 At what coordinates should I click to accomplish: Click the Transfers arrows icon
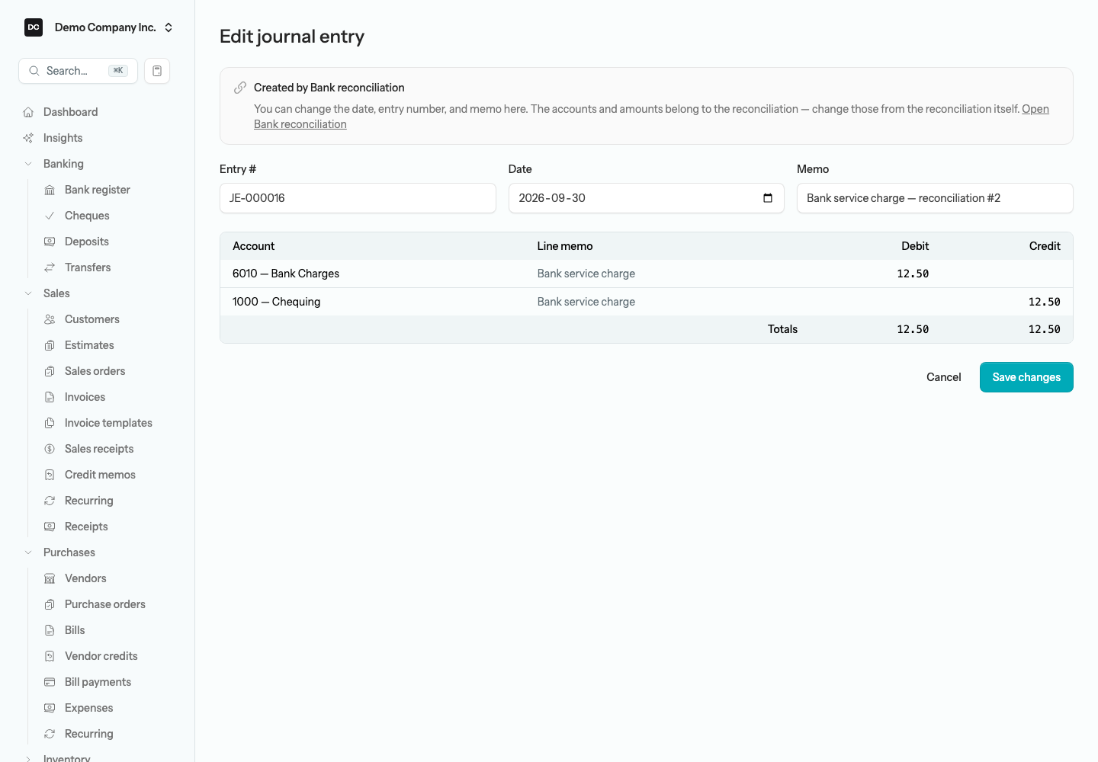coord(50,267)
